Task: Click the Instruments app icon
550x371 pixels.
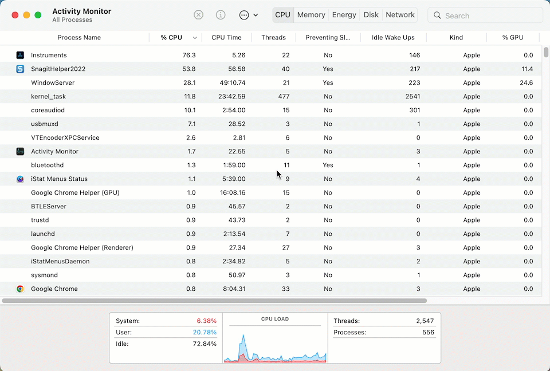Action: click(x=21, y=55)
